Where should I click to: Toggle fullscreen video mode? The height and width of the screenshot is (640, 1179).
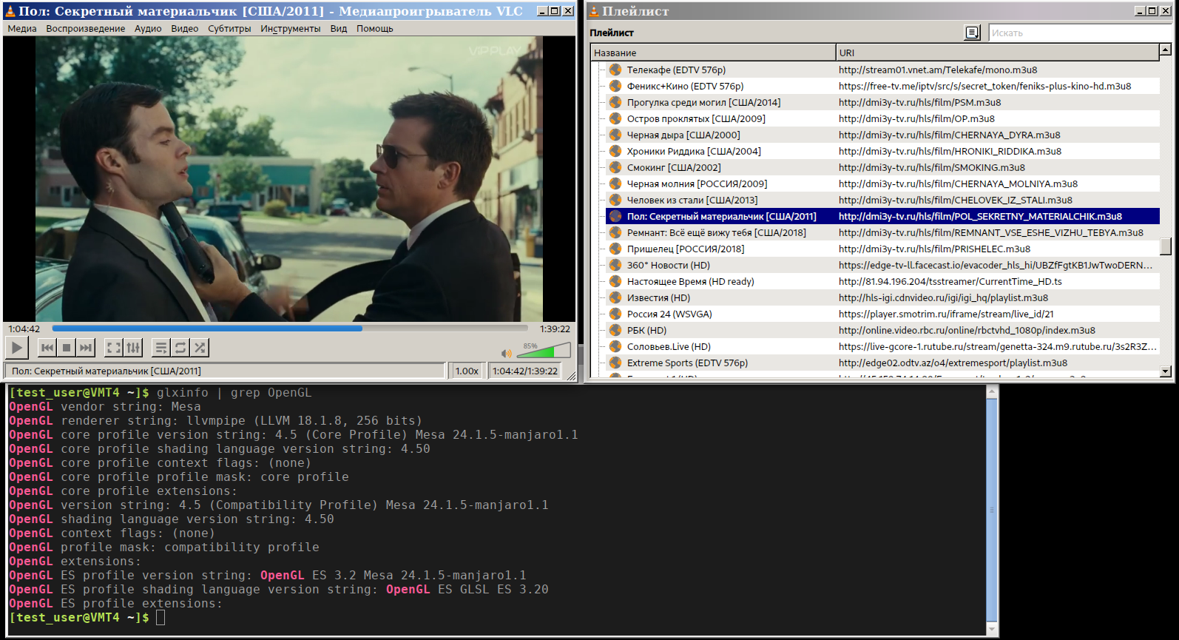tap(114, 347)
